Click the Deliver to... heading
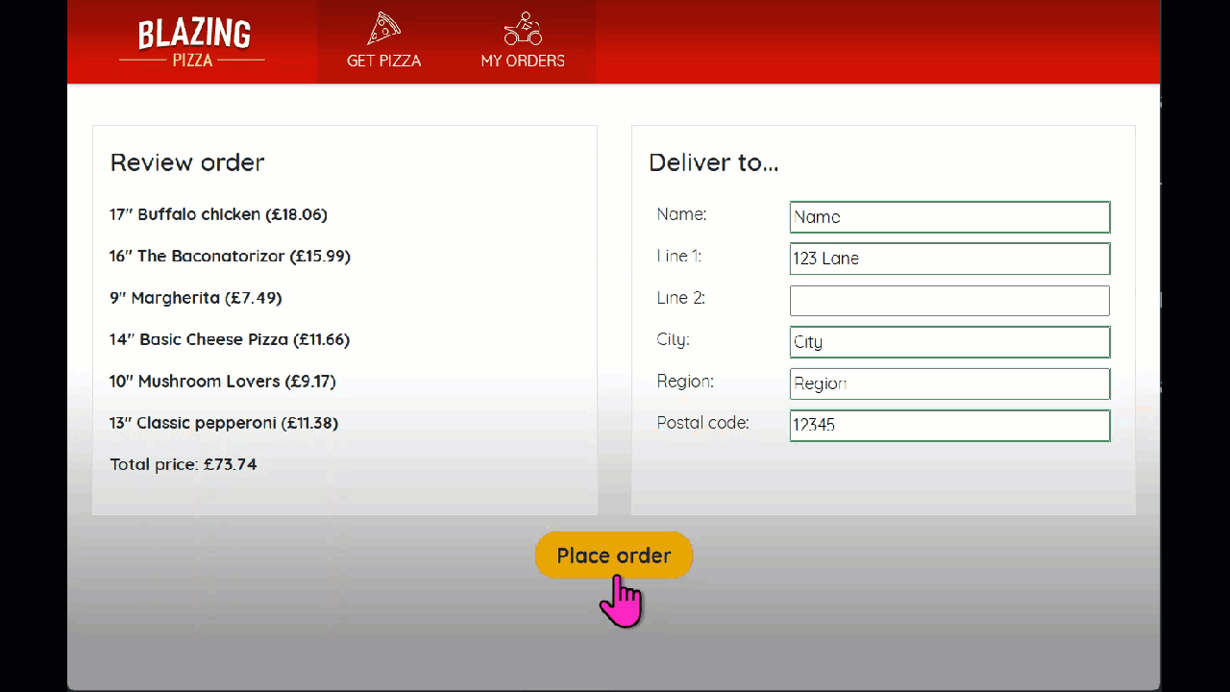The height and width of the screenshot is (692, 1230). pyautogui.click(x=714, y=162)
